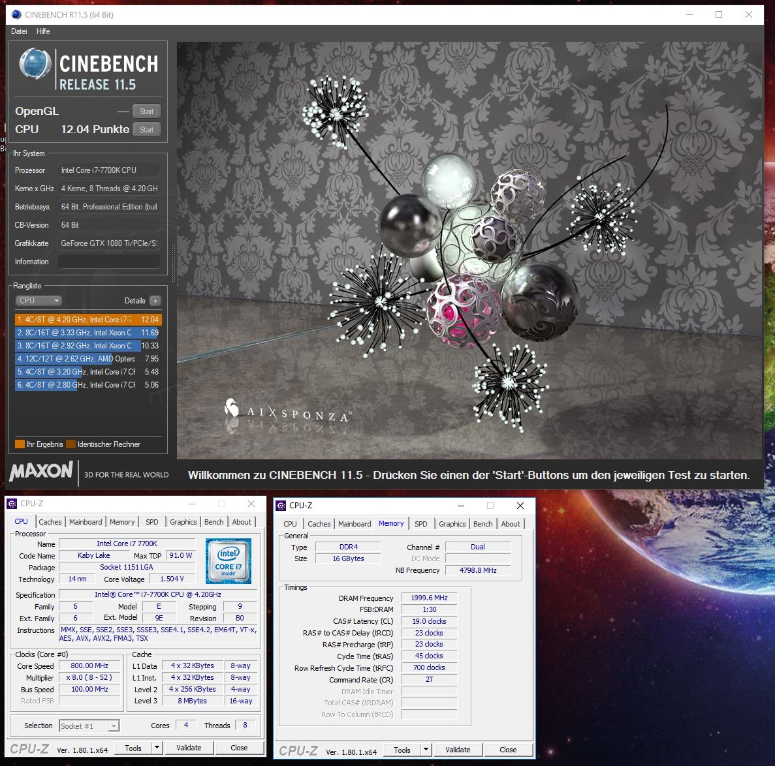Viewport: 775px width, 766px height.
Task: Click Tools button in right CPU-Z window
Action: (402, 750)
